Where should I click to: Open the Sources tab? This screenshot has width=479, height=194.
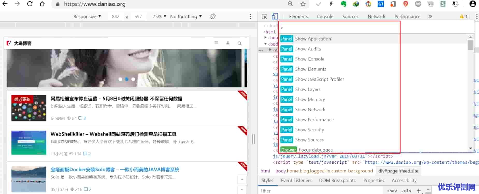click(x=350, y=16)
